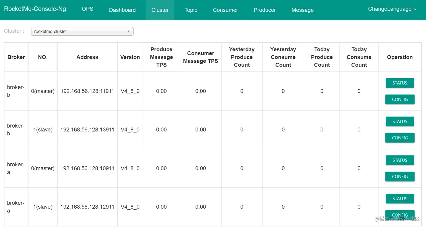Click the Produce Massage TPS header
The height and width of the screenshot is (228, 426).
click(161, 57)
